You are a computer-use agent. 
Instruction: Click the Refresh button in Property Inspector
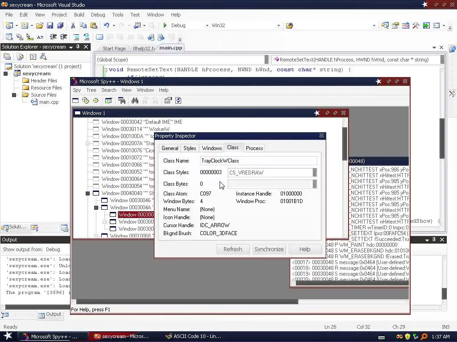click(x=233, y=249)
